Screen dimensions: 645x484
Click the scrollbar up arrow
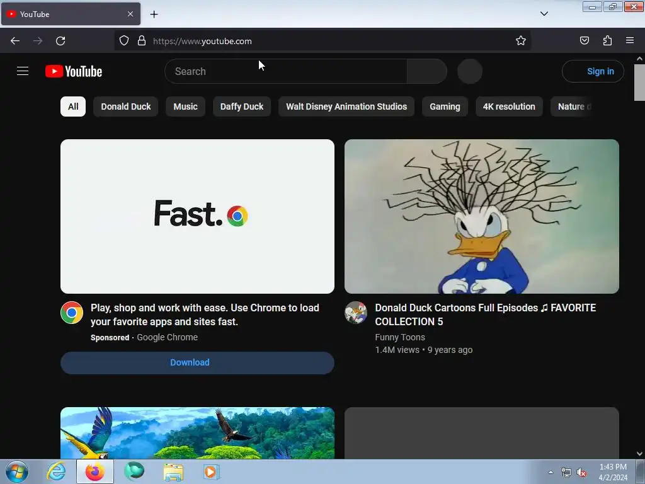[x=639, y=59]
